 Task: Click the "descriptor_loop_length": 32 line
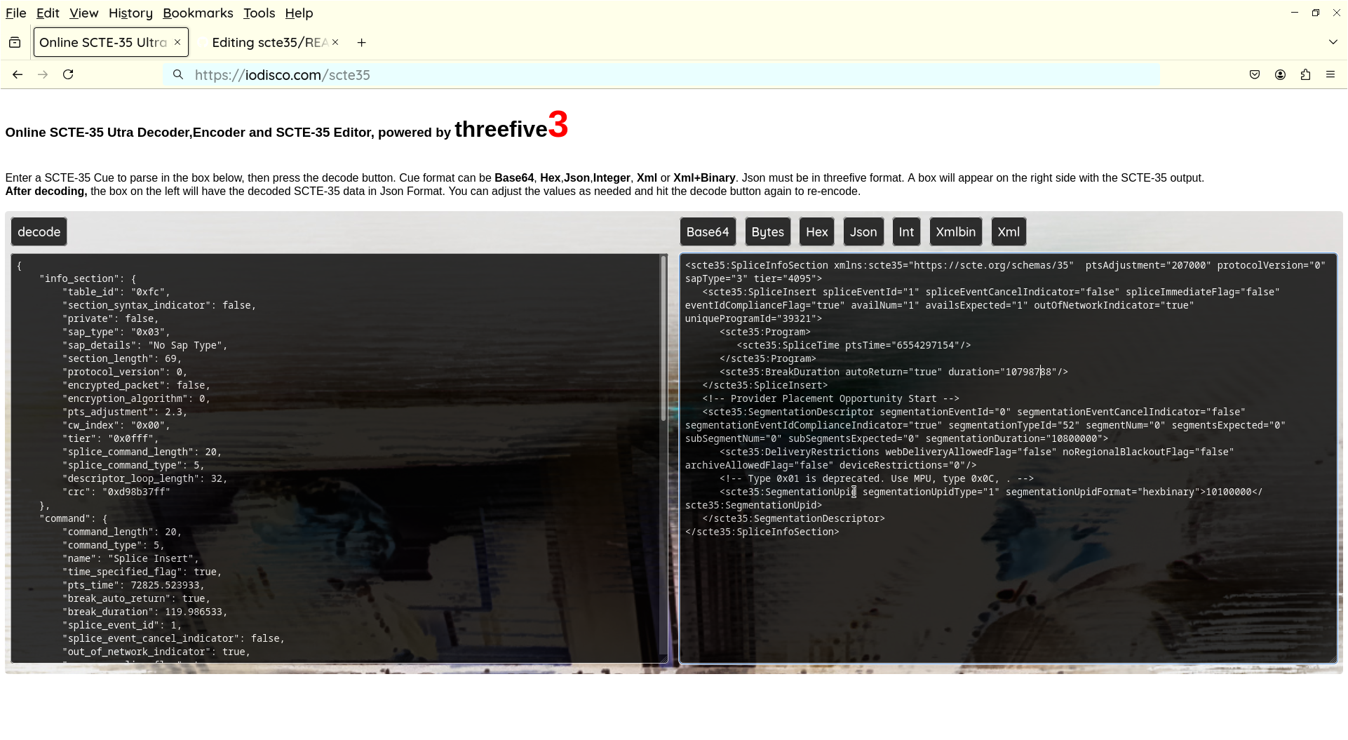coord(145,479)
